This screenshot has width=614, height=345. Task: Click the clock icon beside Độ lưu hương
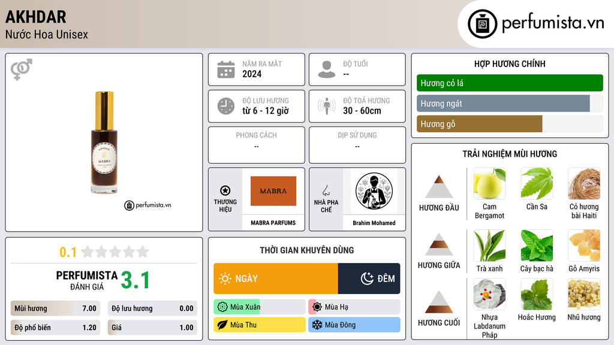point(226,106)
